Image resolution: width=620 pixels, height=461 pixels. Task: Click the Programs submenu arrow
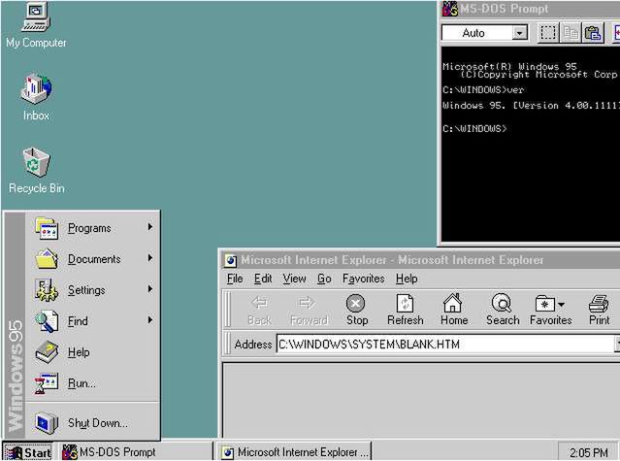pyautogui.click(x=150, y=227)
